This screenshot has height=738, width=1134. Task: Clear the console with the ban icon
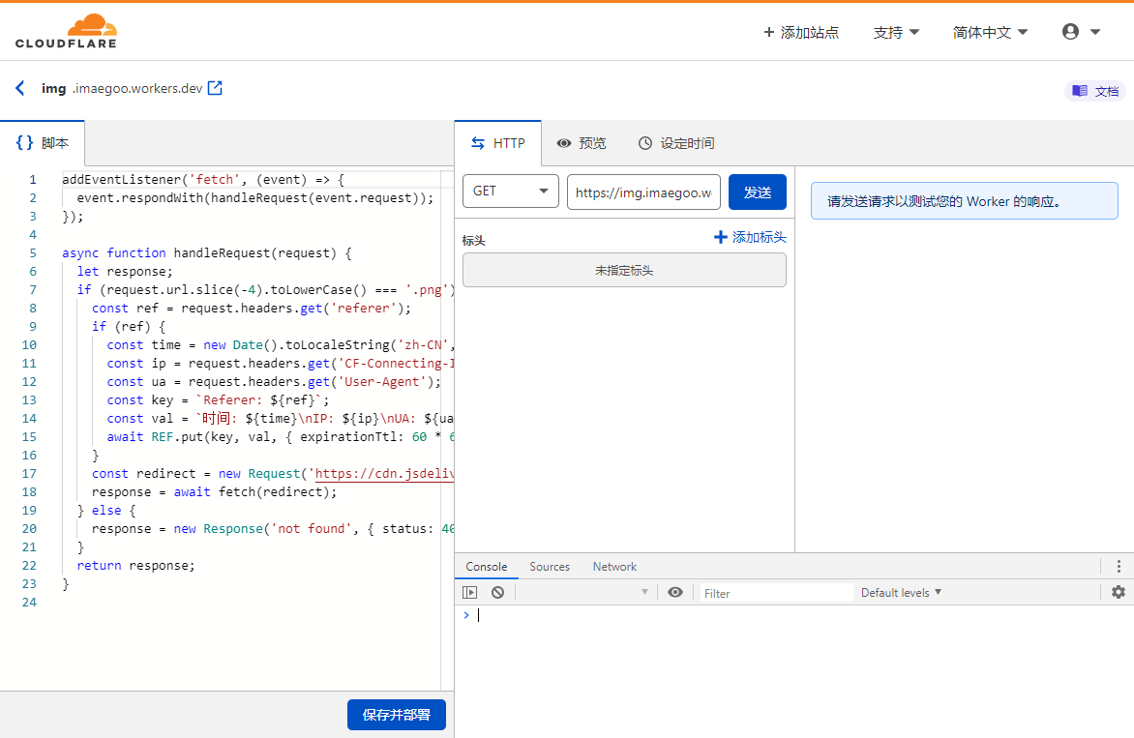(x=497, y=593)
